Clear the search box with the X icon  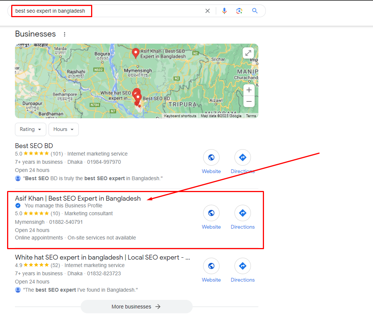click(x=208, y=11)
